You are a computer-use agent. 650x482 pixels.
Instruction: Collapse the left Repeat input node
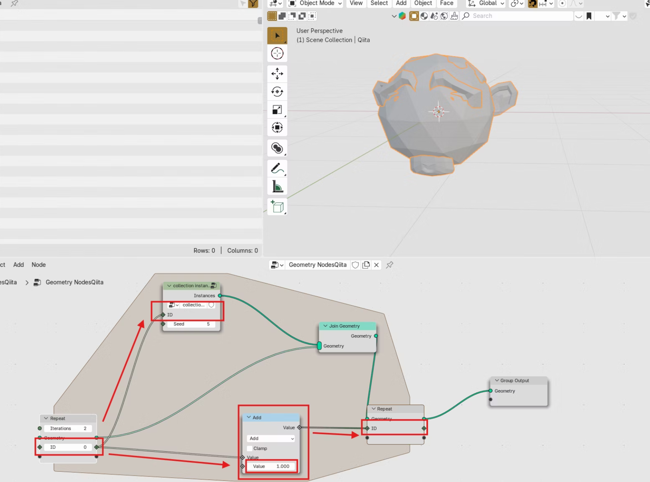[x=46, y=419]
